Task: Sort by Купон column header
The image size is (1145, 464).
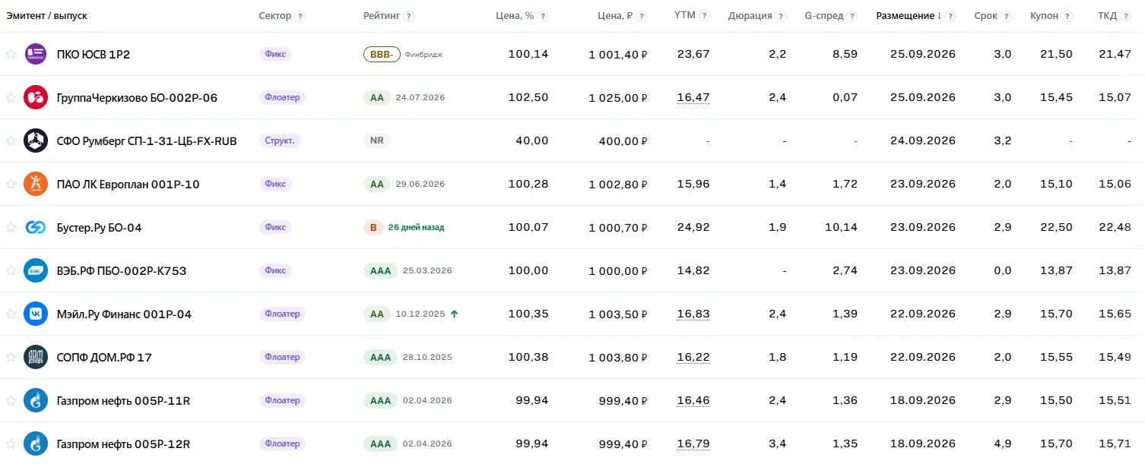Action: coord(1044,16)
